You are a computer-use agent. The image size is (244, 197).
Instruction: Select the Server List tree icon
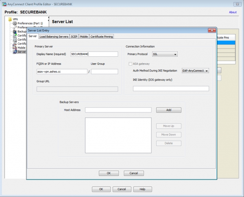(15, 51)
